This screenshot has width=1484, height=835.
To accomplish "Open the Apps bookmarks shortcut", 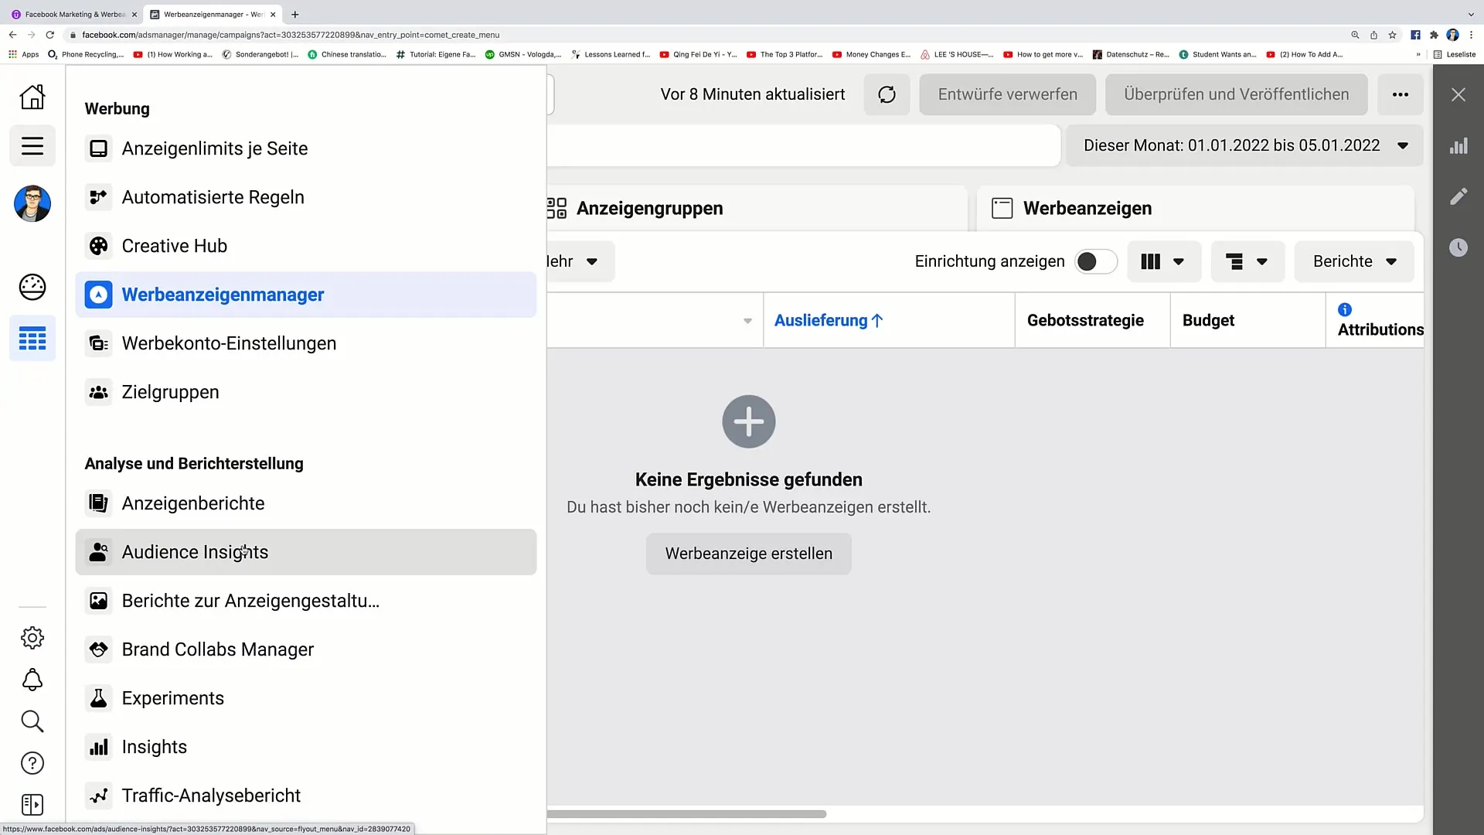I will tap(24, 55).
